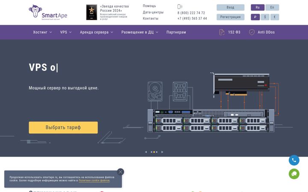Open the Партнерам menu item
The image size is (308, 192).
[x=176, y=32]
